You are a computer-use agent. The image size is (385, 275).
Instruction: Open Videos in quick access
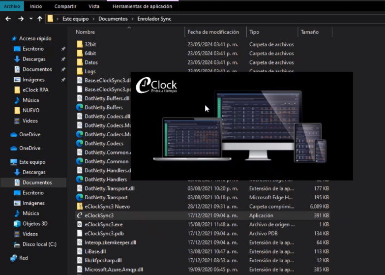30,121
